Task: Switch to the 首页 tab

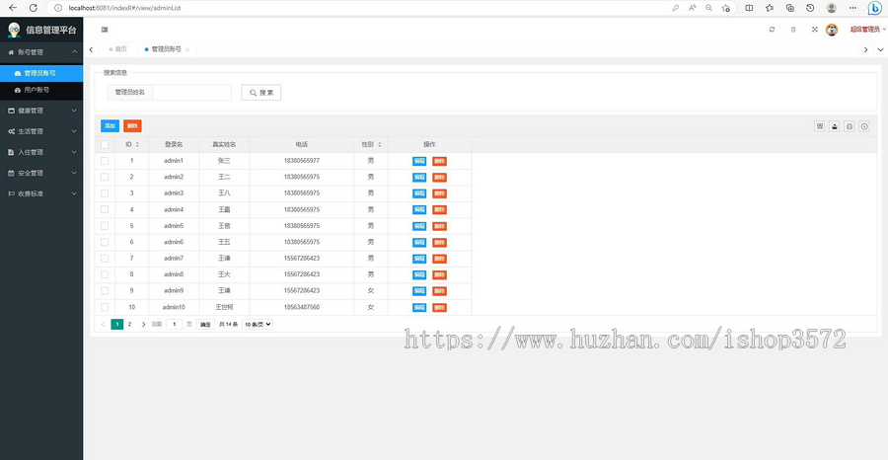Action: click(x=117, y=49)
